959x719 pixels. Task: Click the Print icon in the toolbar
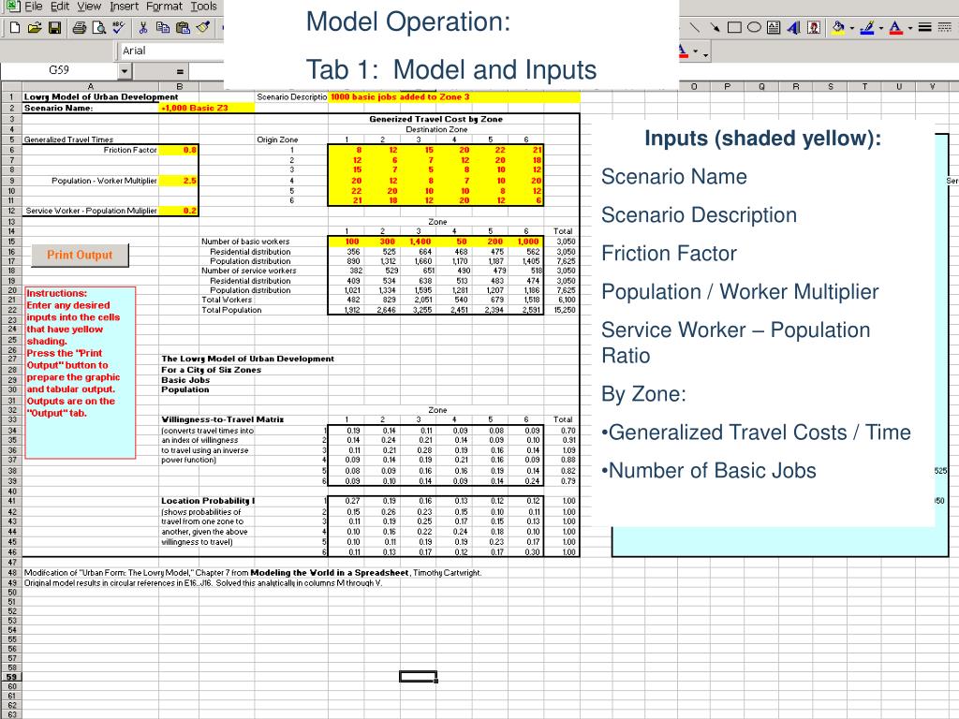coord(80,27)
